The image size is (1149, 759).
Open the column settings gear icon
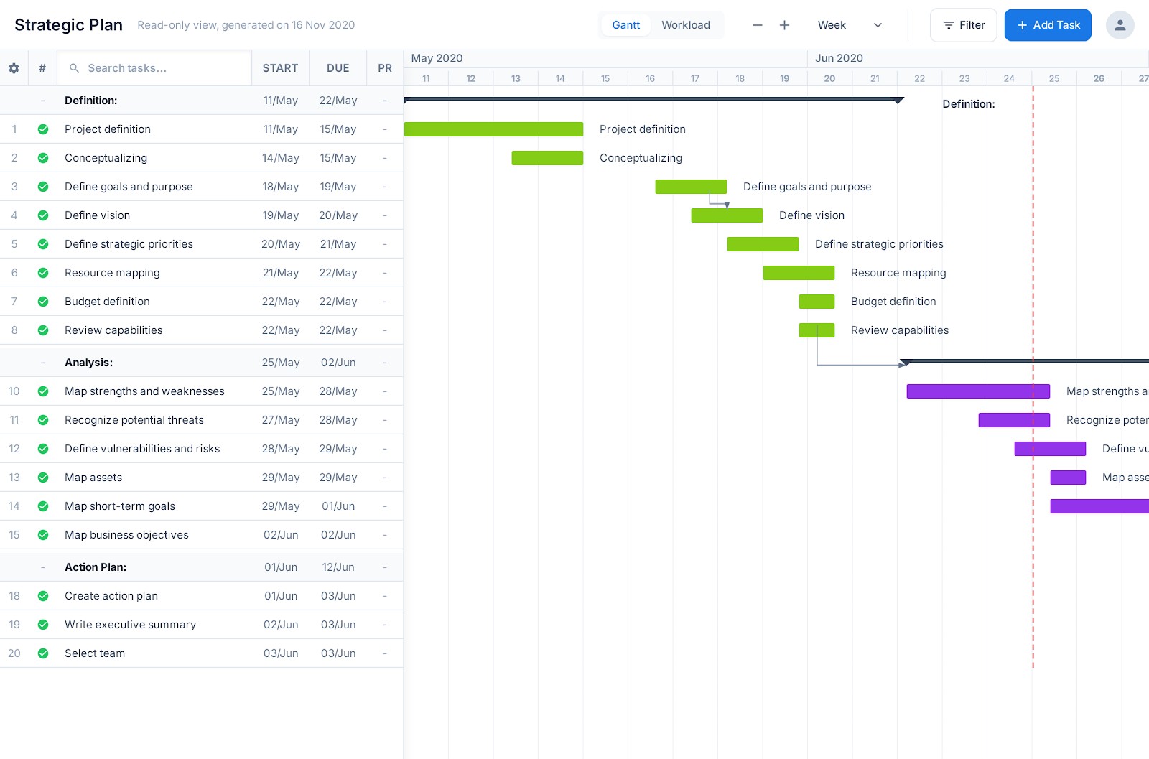click(14, 67)
